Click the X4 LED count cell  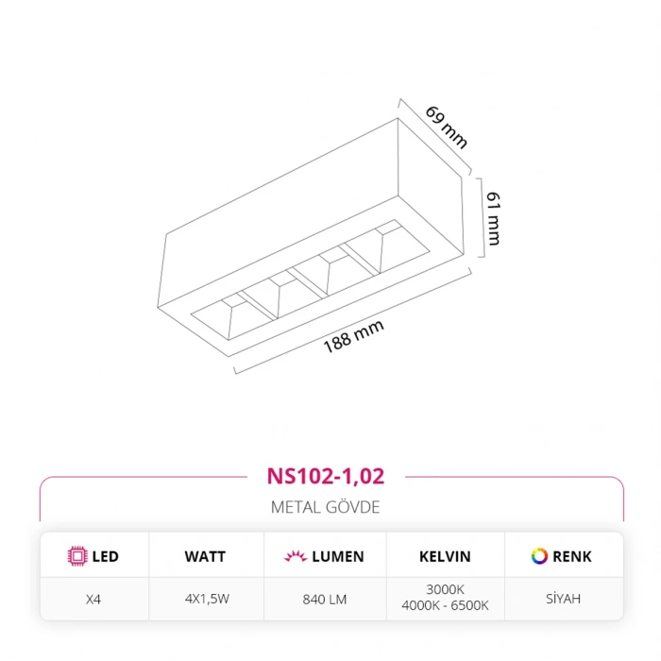93,599
